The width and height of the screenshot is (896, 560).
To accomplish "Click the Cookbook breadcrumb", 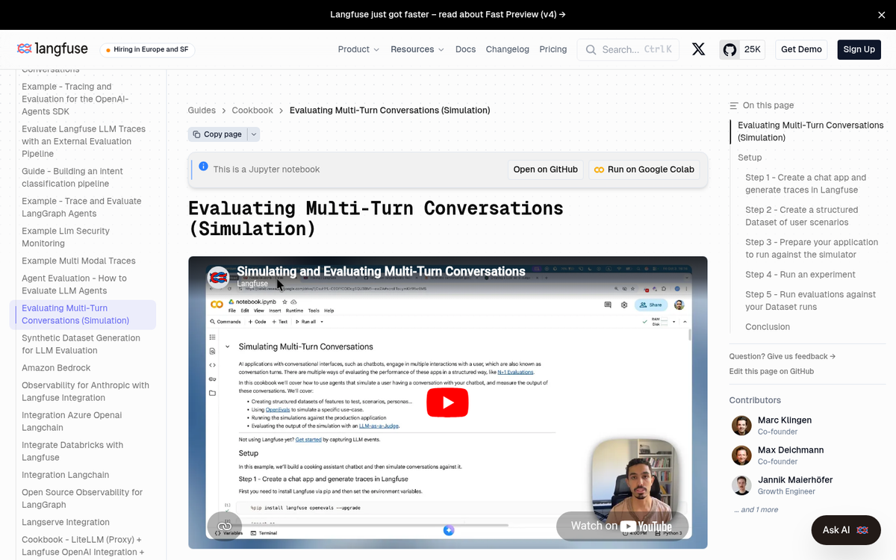I will pyautogui.click(x=252, y=111).
